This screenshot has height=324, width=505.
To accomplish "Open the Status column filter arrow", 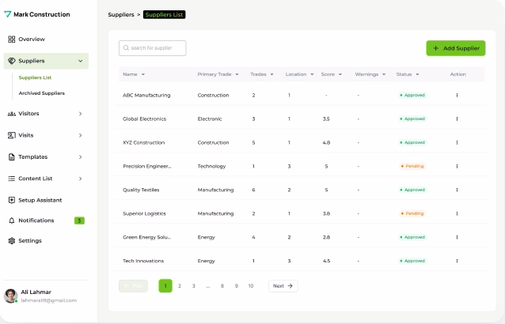I will [417, 74].
